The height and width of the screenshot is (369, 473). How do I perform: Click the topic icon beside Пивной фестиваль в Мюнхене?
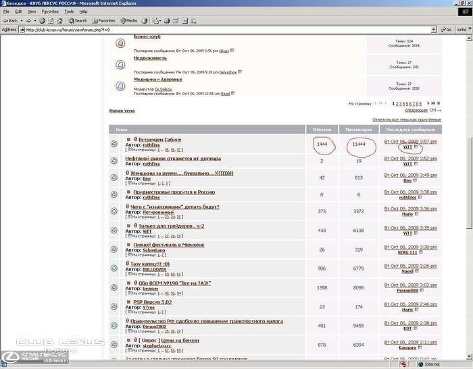(114, 248)
